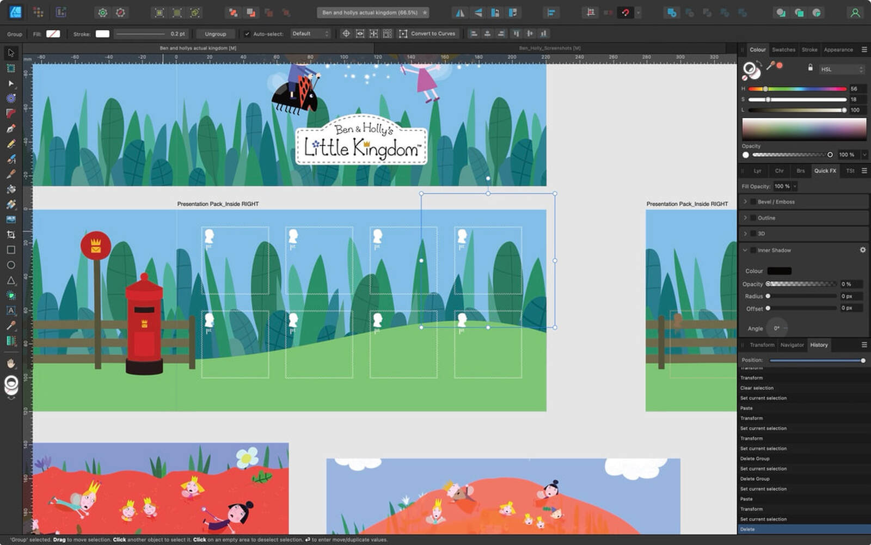The image size is (871, 545).
Task: Click the Align Bottom icon in context toolbar
Action: [543, 34]
